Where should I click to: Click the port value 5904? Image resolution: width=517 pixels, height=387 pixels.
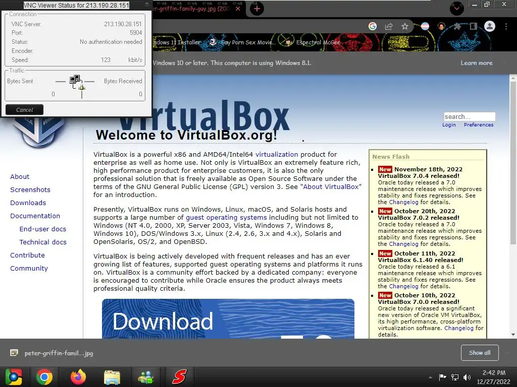coord(136,33)
